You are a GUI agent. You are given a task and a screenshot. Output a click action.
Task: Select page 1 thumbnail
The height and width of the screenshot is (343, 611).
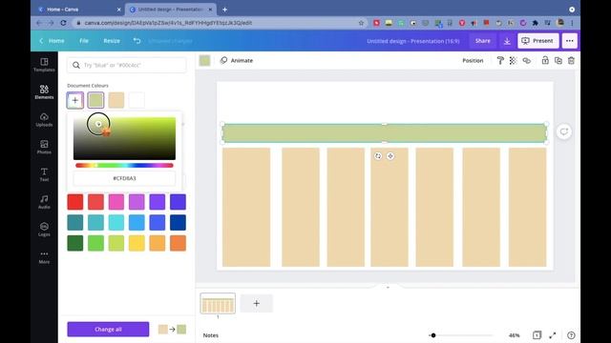(x=218, y=303)
